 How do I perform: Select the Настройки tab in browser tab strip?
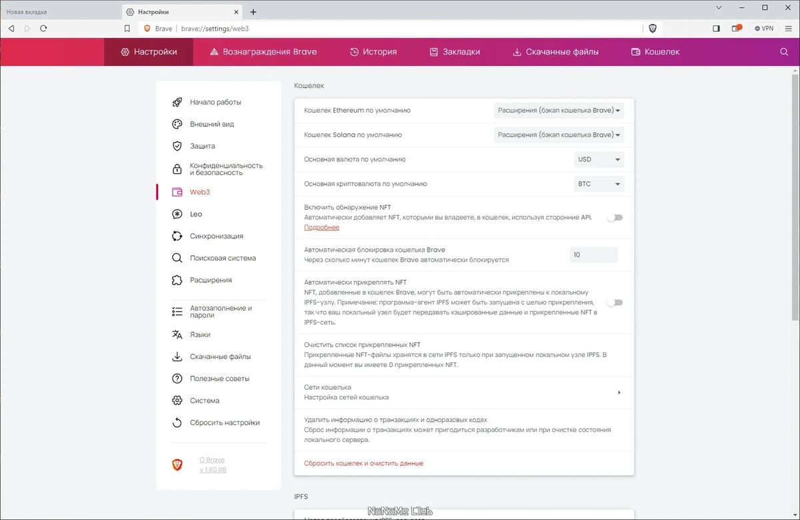[x=182, y=12]
